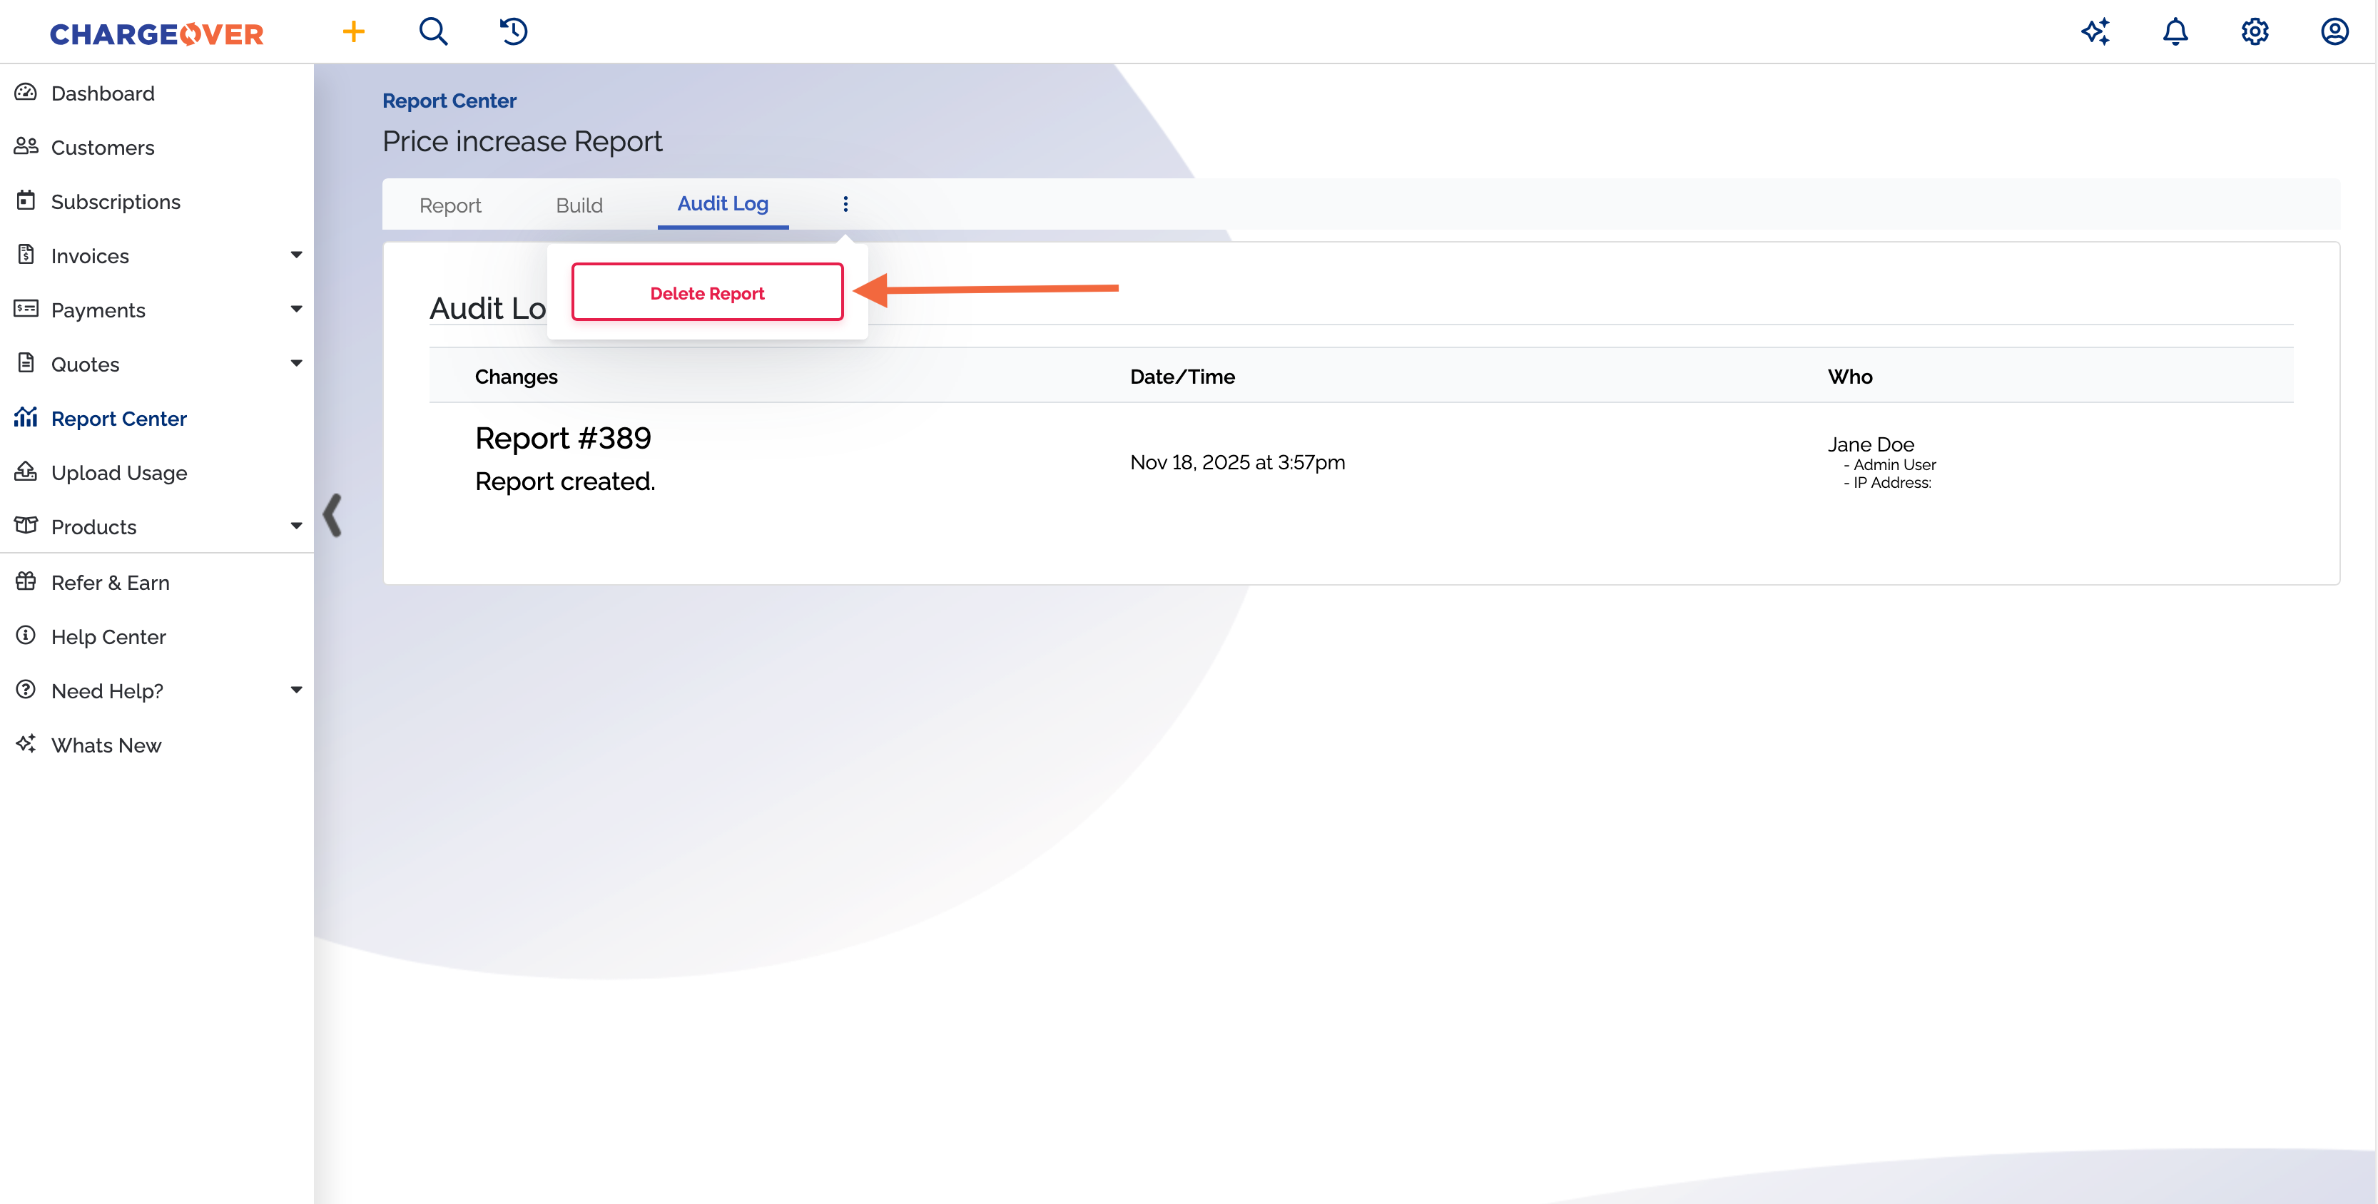The height and width of the screenshot is (1204, 2378).
Task: Expand the Payments menu arrow
Action: point(295,310)
